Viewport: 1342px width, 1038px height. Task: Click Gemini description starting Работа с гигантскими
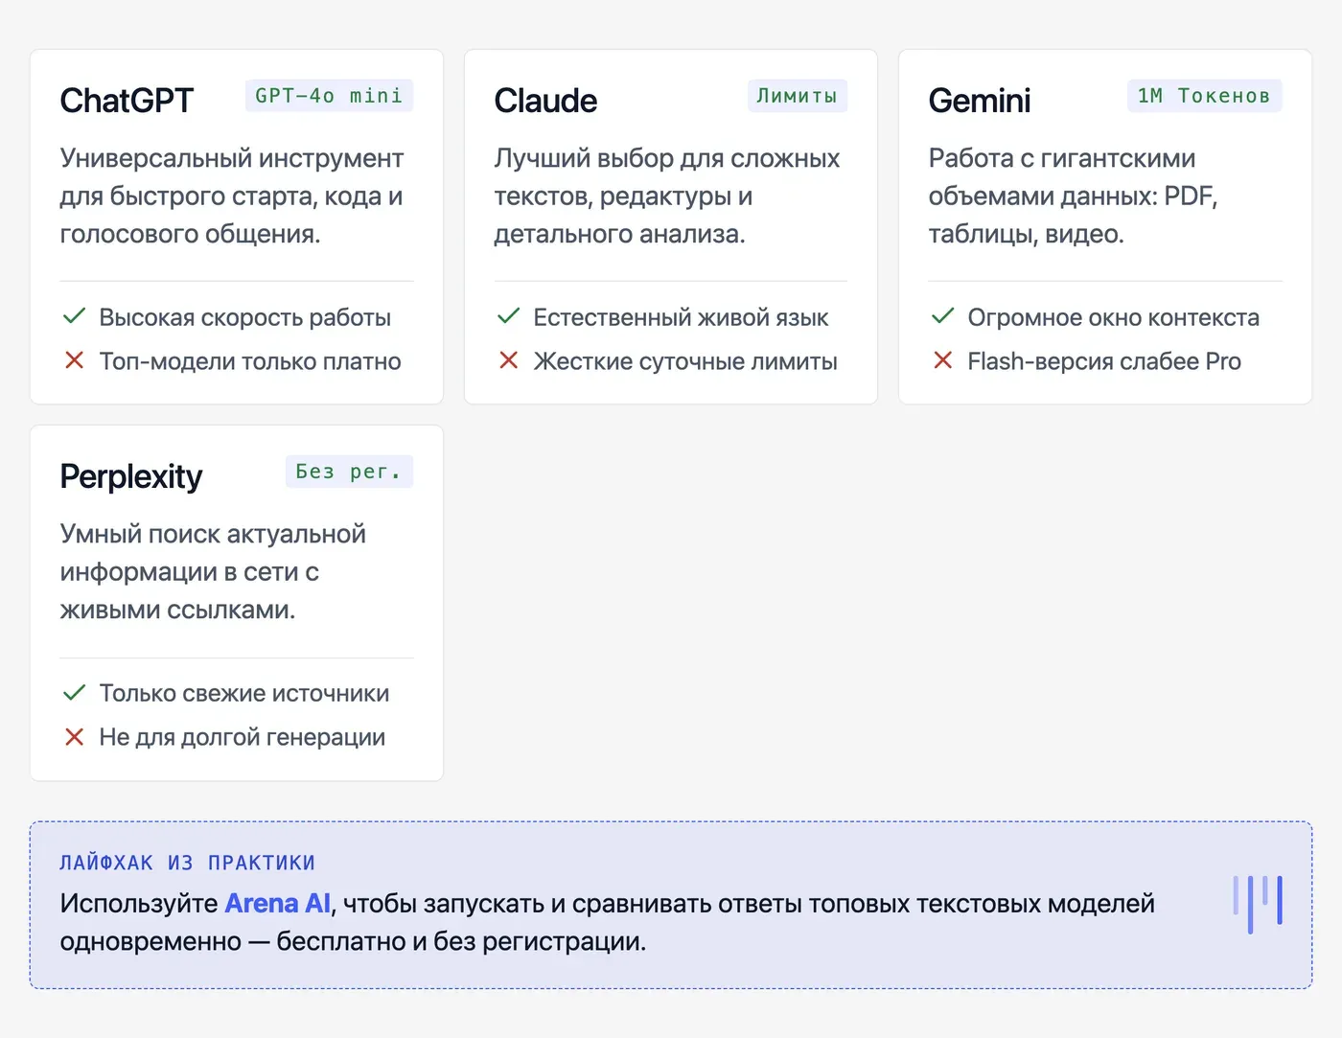[1073, 196]
